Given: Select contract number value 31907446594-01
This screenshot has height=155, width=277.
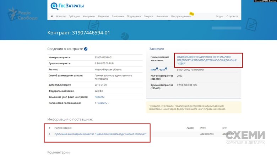Looking at the screenshot, I should [104, 58].
